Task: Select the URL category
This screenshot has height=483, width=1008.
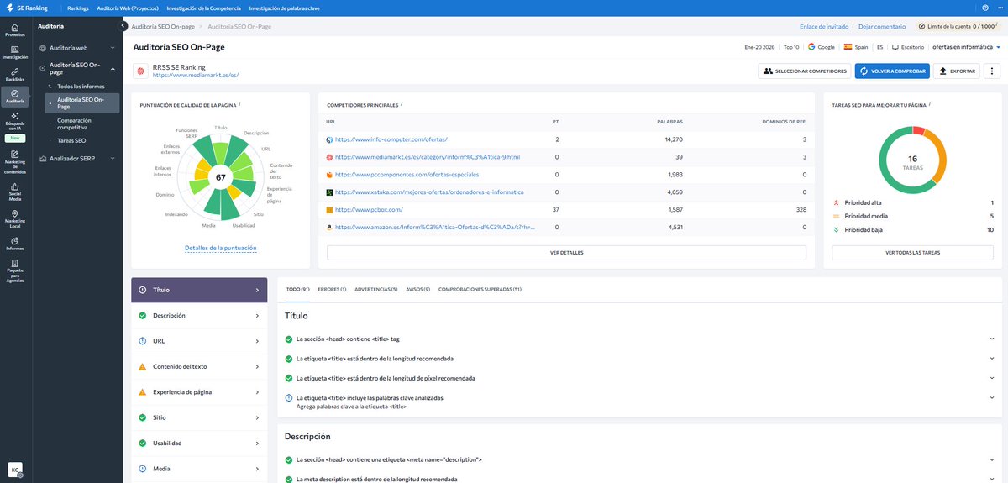Action: click(x=199, y=341)
